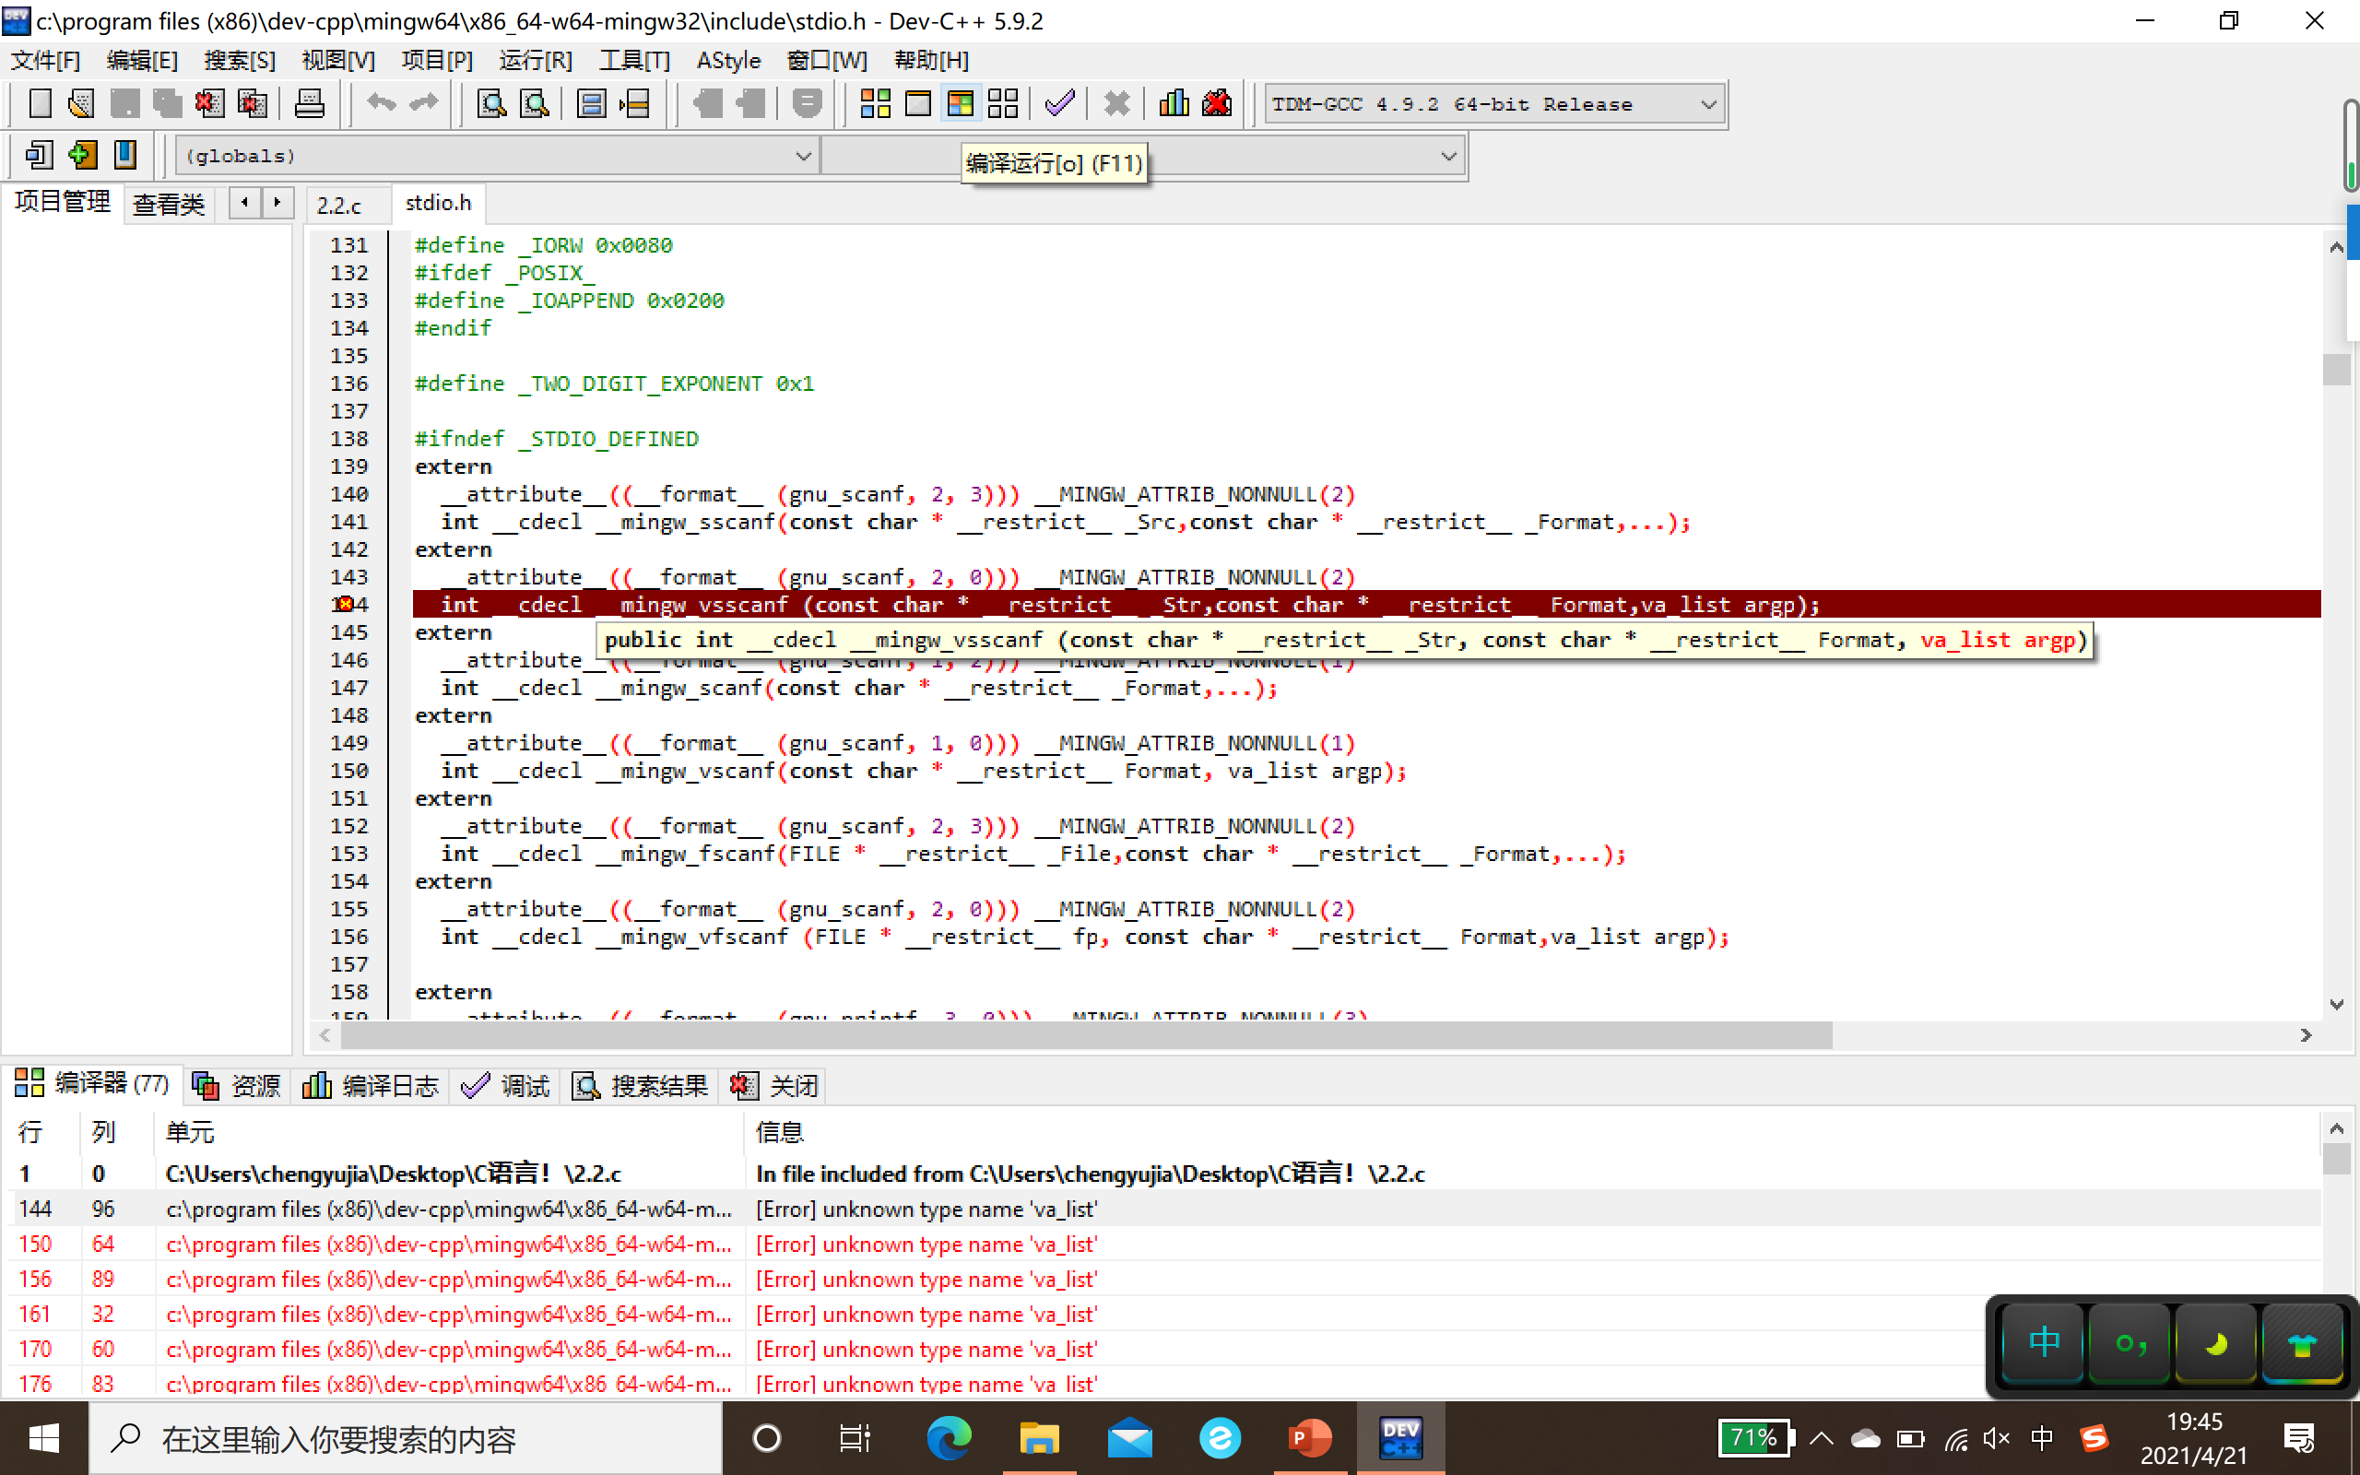Open the 编译器 (77) bottom tab

(x=91, y=1084)
